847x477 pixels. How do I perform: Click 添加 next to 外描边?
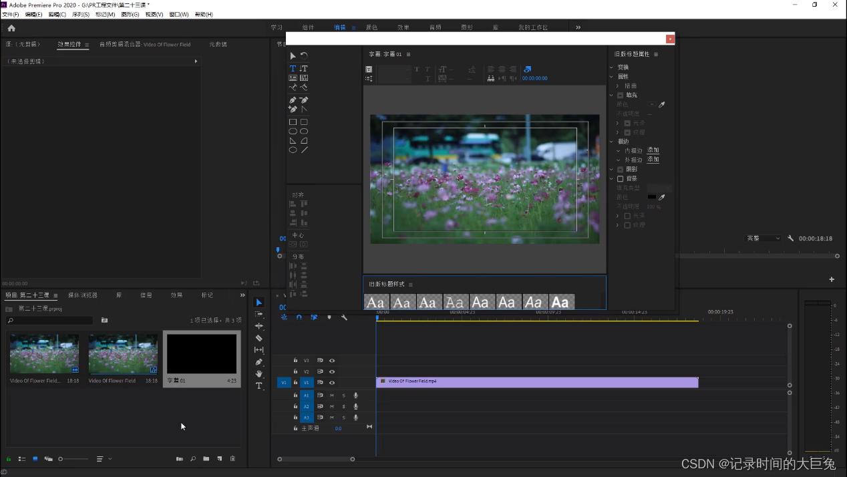pos(653,160)
